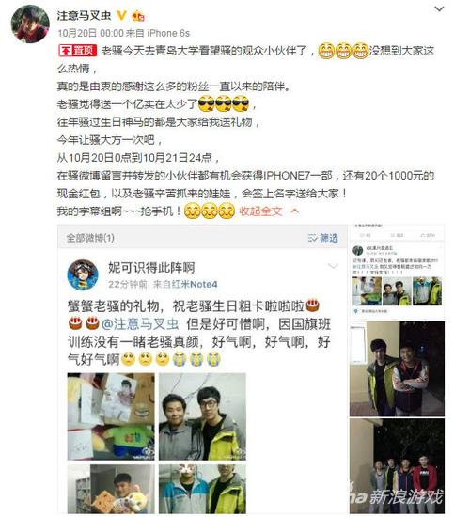454x517 pixels.
Task: Open the 妮可识得此阵啊 username link
Action: pyautogui.click(x=151, y=267)
